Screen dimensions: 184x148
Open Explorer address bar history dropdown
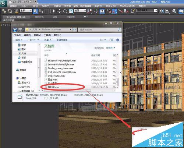point(70,29)
